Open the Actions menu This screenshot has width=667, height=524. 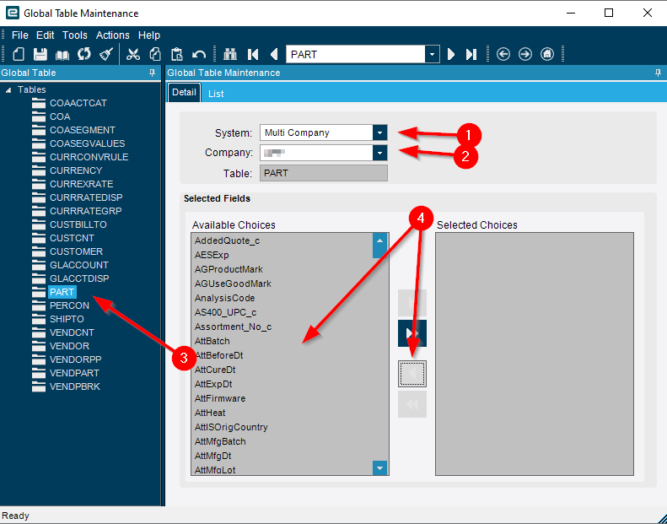pyautogui.click(x=112, y=35)
